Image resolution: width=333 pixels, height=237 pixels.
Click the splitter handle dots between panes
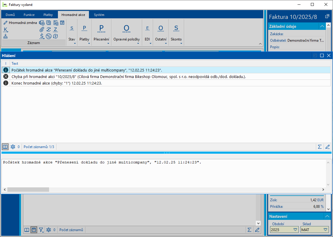pyautogui.click(x=167, y=153)
